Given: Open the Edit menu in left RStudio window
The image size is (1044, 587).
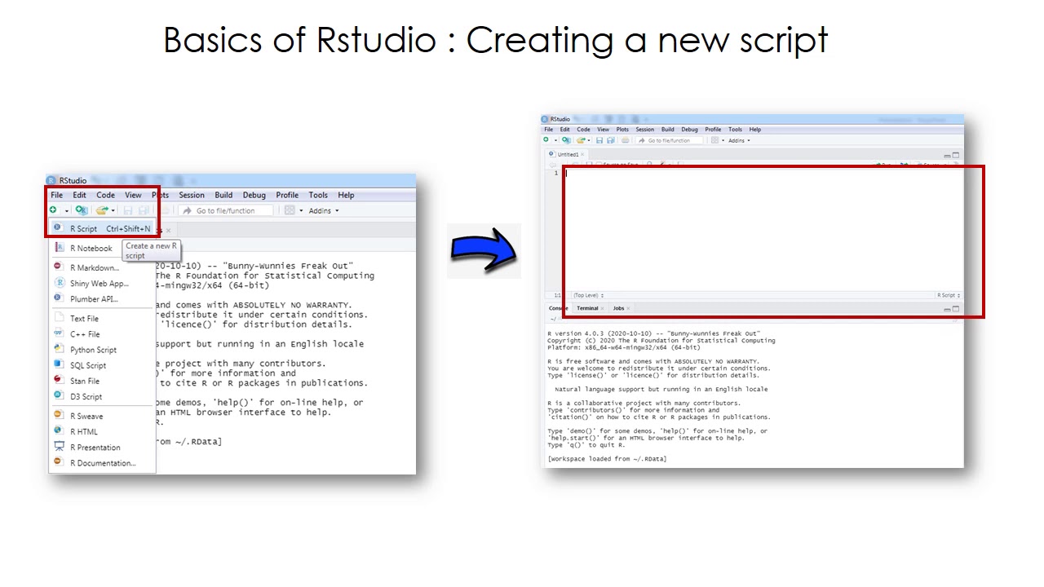Looking at the screenshot, I should click(x=79, y=195).
